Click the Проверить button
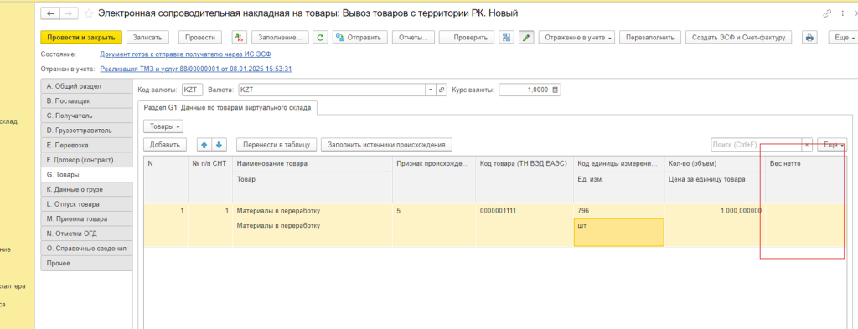Screen dimensions: 858x329 click(467, 37)
